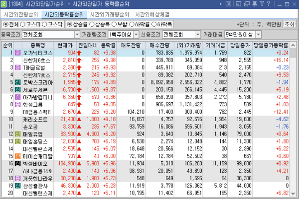Click the 증 badge next to 오가닉티코스

point(18,53)
